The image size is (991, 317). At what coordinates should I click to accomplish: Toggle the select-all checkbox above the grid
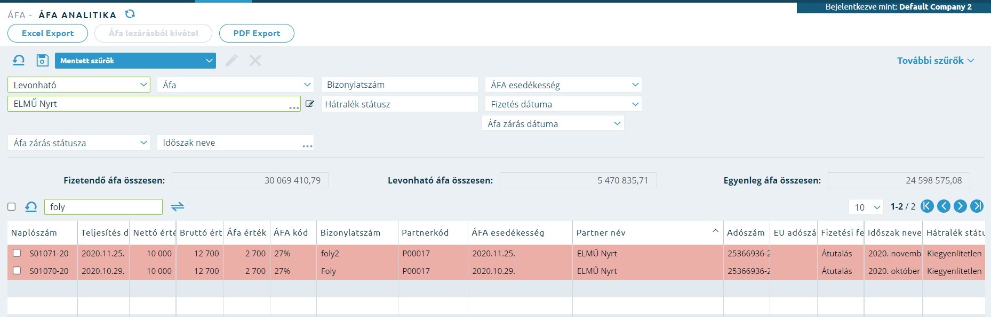pyautogui.click(x=12, y=206)
